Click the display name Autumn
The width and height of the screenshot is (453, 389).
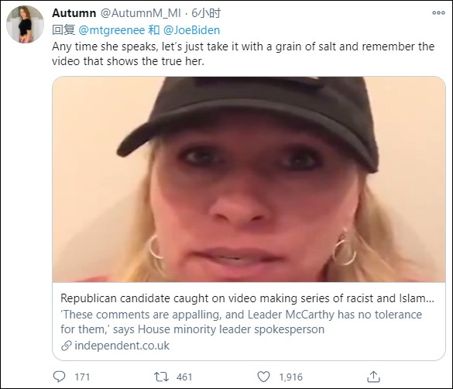click(x=74, y=13)
